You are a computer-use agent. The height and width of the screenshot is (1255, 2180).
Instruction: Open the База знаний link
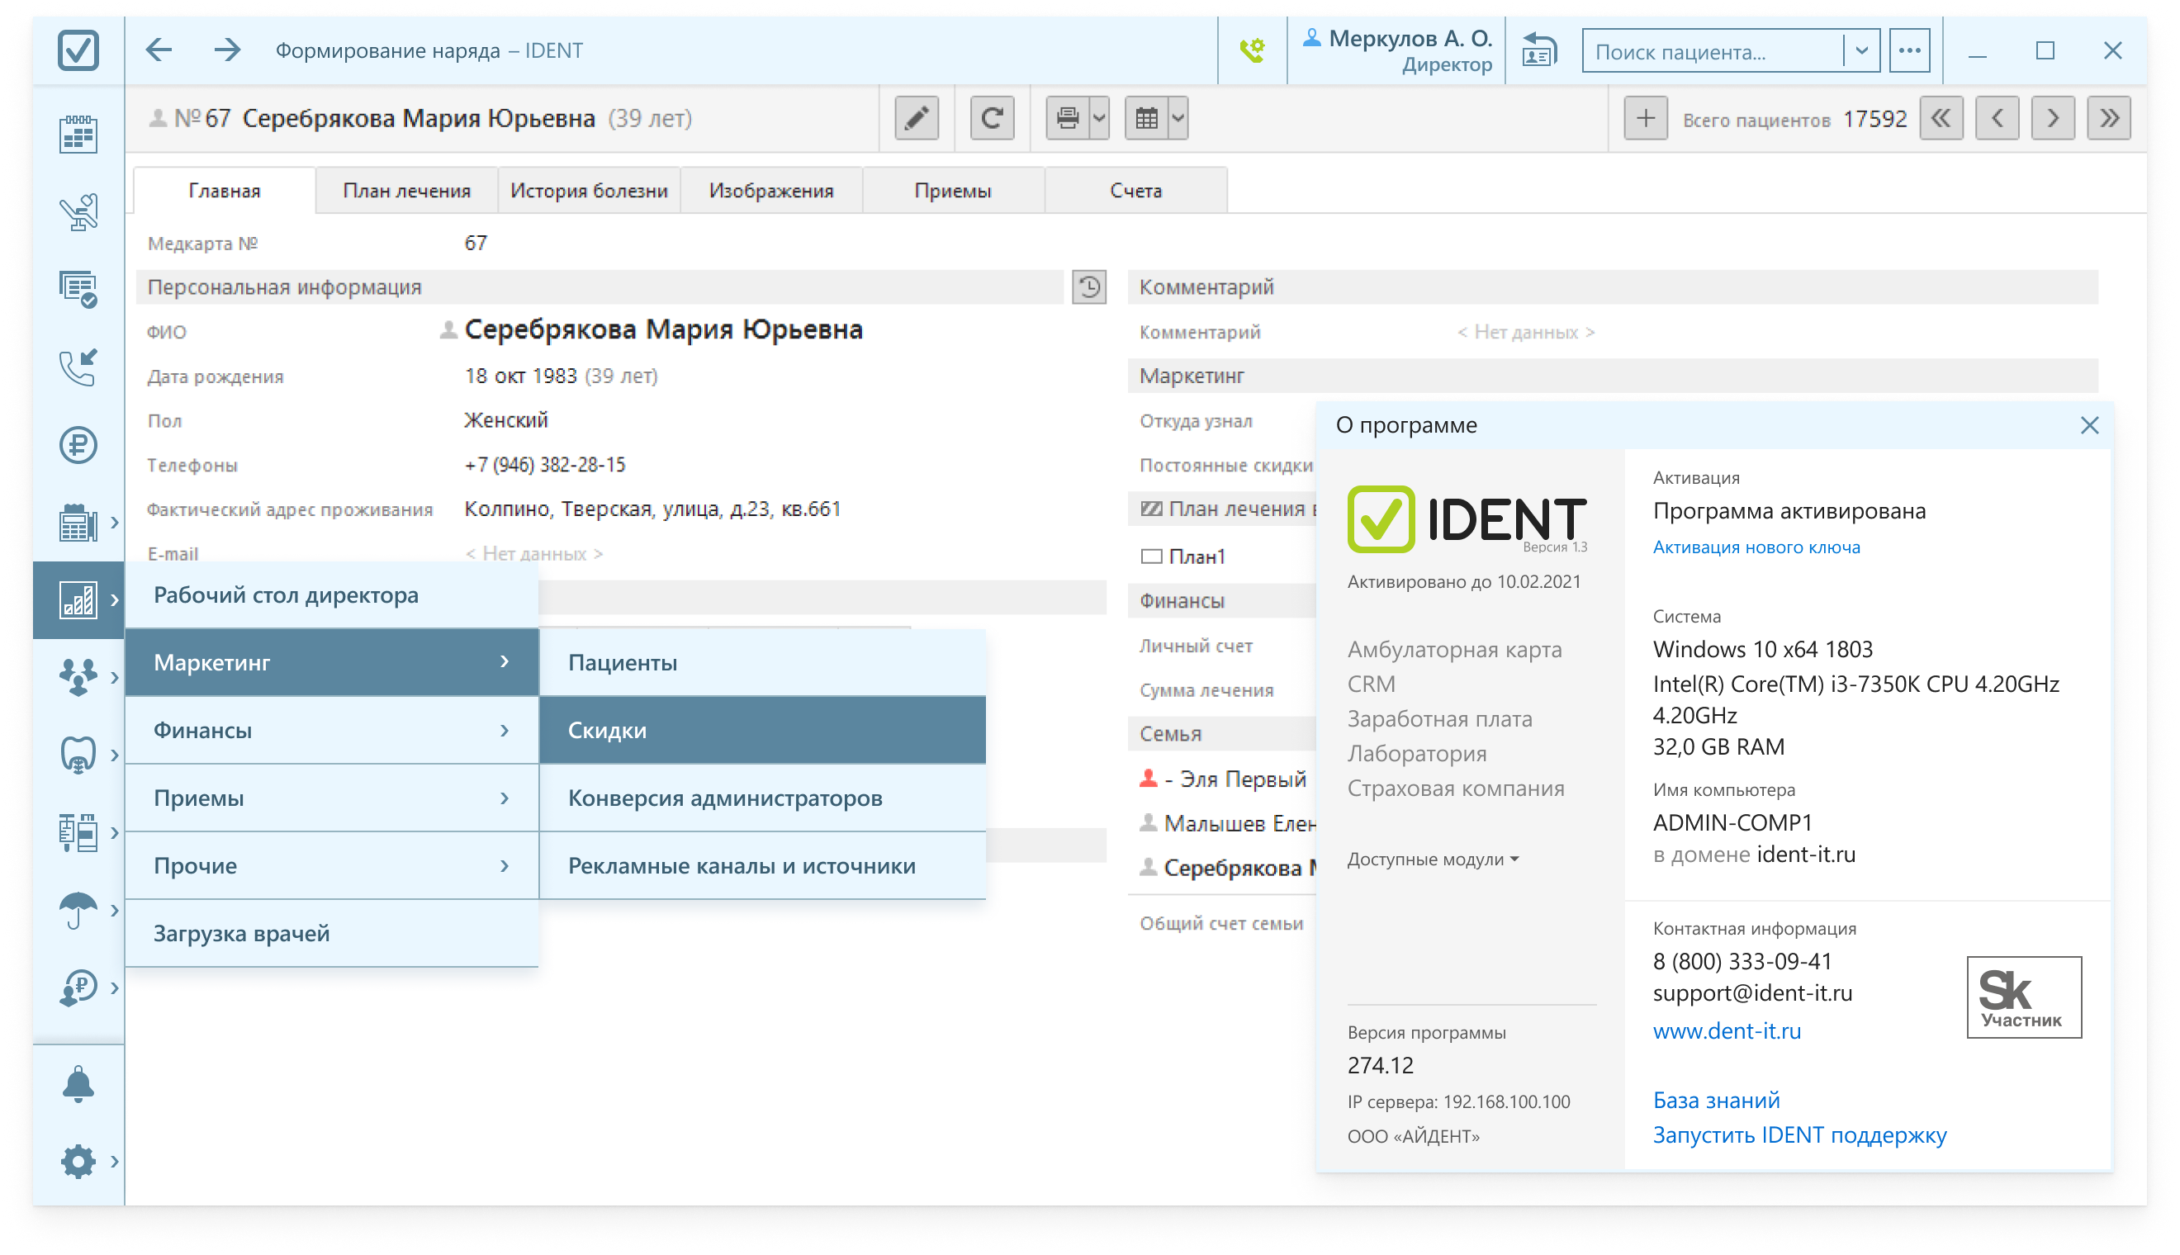coord(1715,1100)
